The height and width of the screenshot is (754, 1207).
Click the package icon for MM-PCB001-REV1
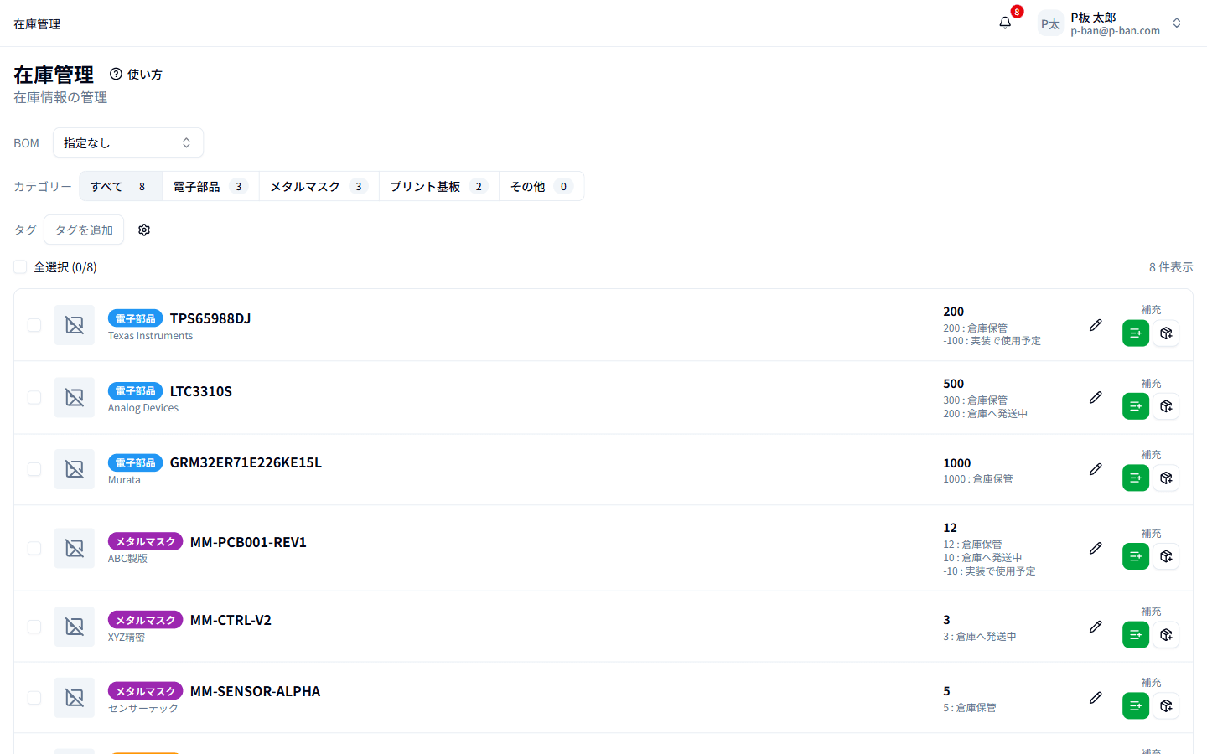click(x=1166, y=556)
